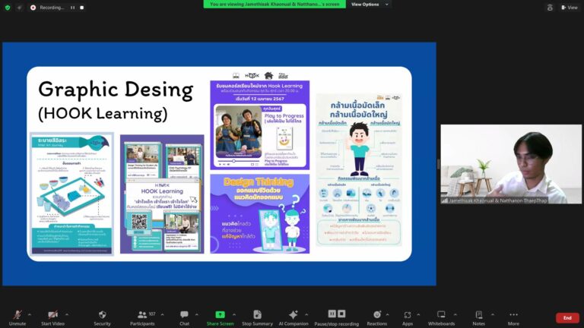Expand the arrow beside AI Companion
This screenshot has height=328, width=584.
(x=306, y=314)
